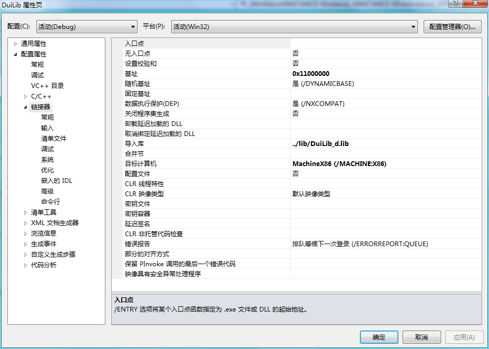Viewport: 489px width, 349px height.
Task: Select the 链接器 tree item
Action: point(41,106)
